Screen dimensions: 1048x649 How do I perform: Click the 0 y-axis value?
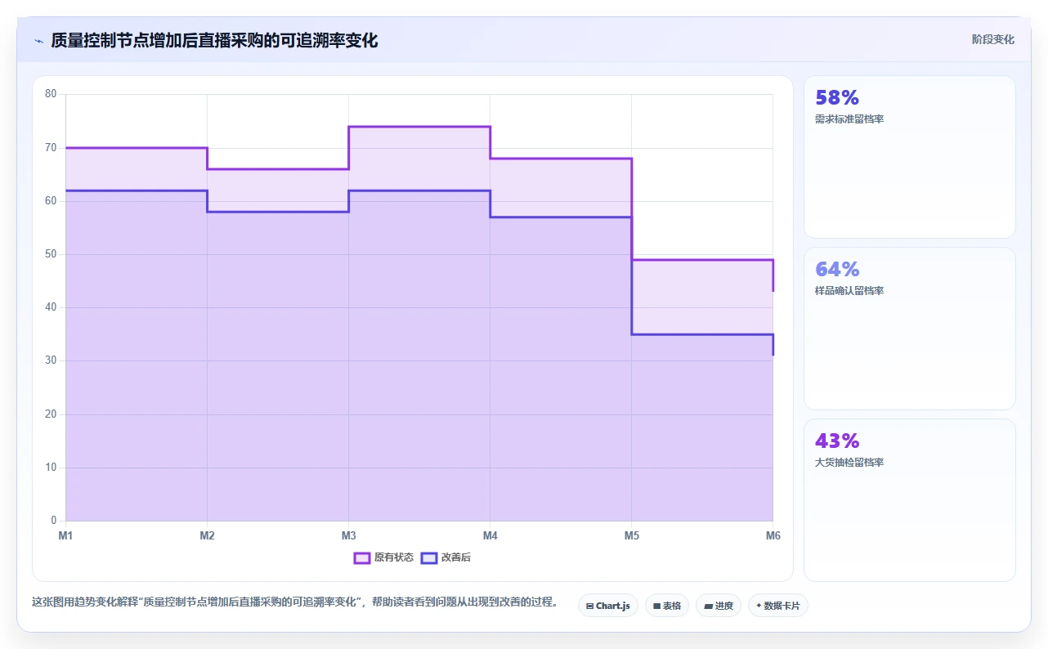[54, 521]
